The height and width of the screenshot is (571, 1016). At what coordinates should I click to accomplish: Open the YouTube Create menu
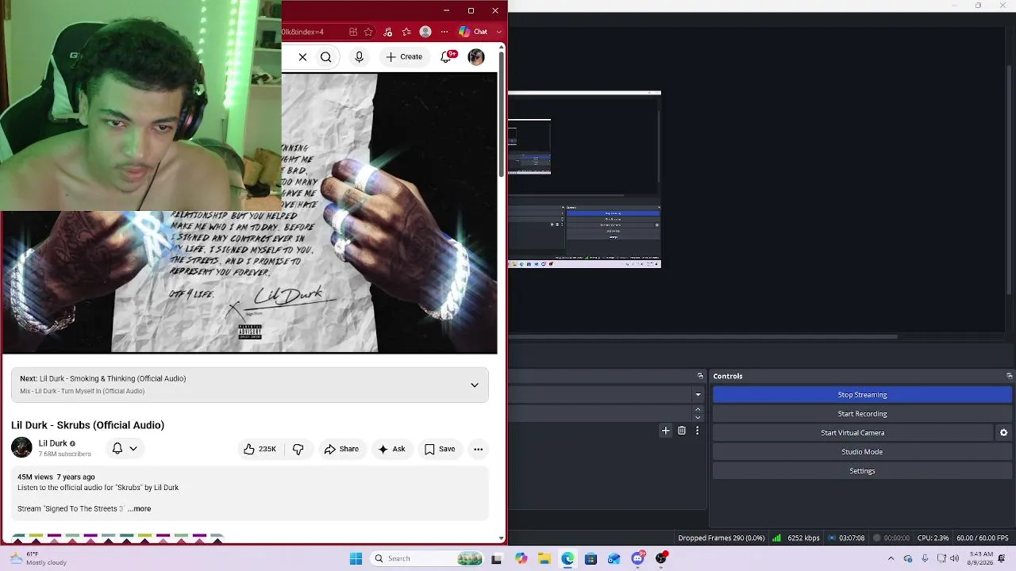click(x=404, y=57)
